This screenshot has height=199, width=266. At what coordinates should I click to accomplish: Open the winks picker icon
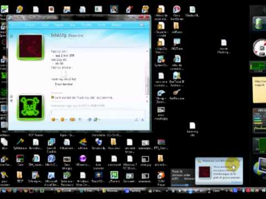(x=62, y=119)
